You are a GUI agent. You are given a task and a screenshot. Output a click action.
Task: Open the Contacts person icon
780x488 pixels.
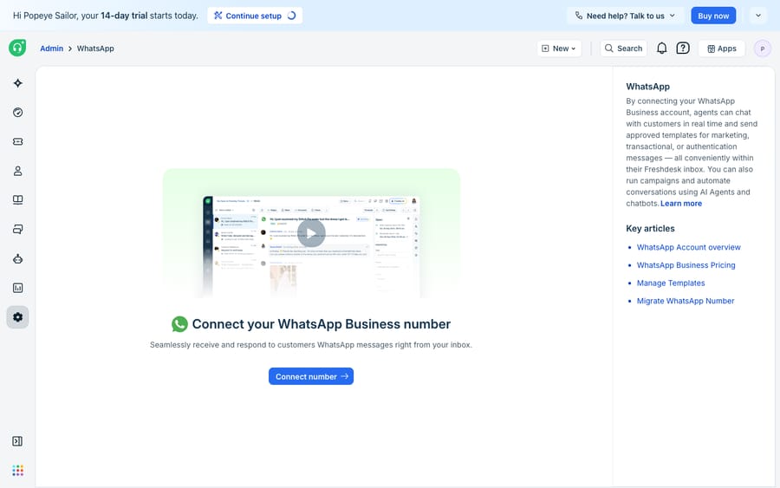click(x=18, y=171)
